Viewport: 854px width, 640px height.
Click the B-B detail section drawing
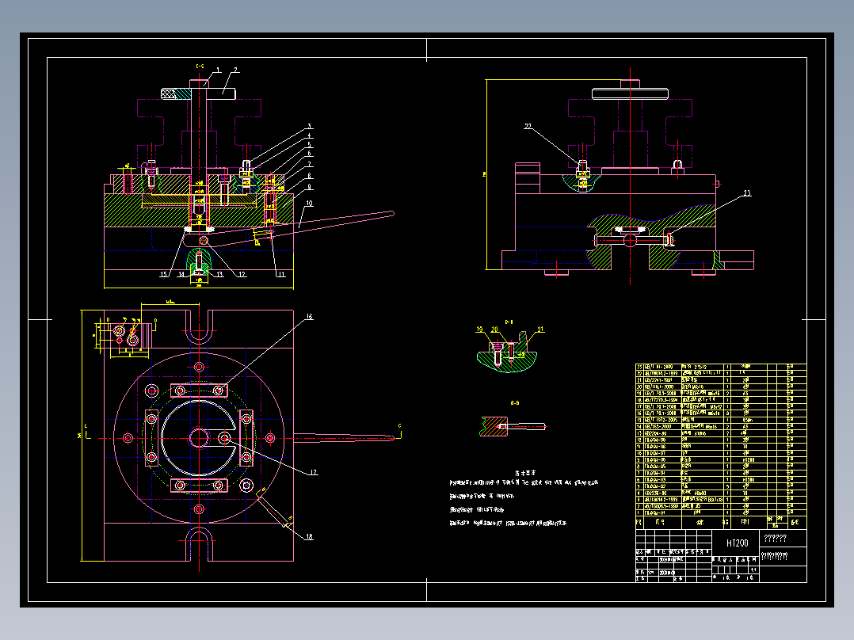pos(512,425)
